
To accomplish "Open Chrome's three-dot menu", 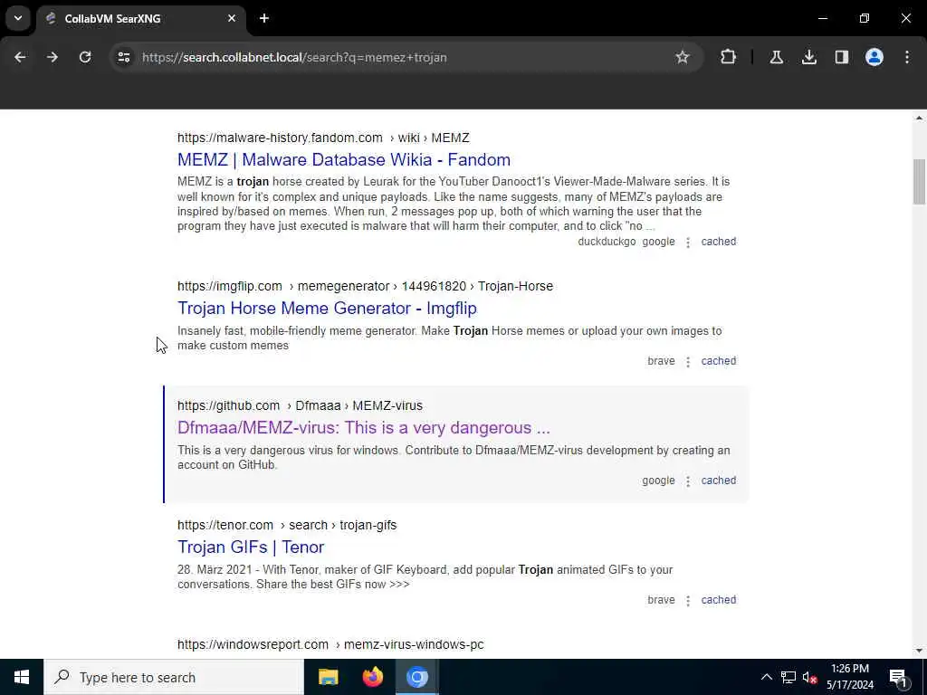I will click(907, 57).
